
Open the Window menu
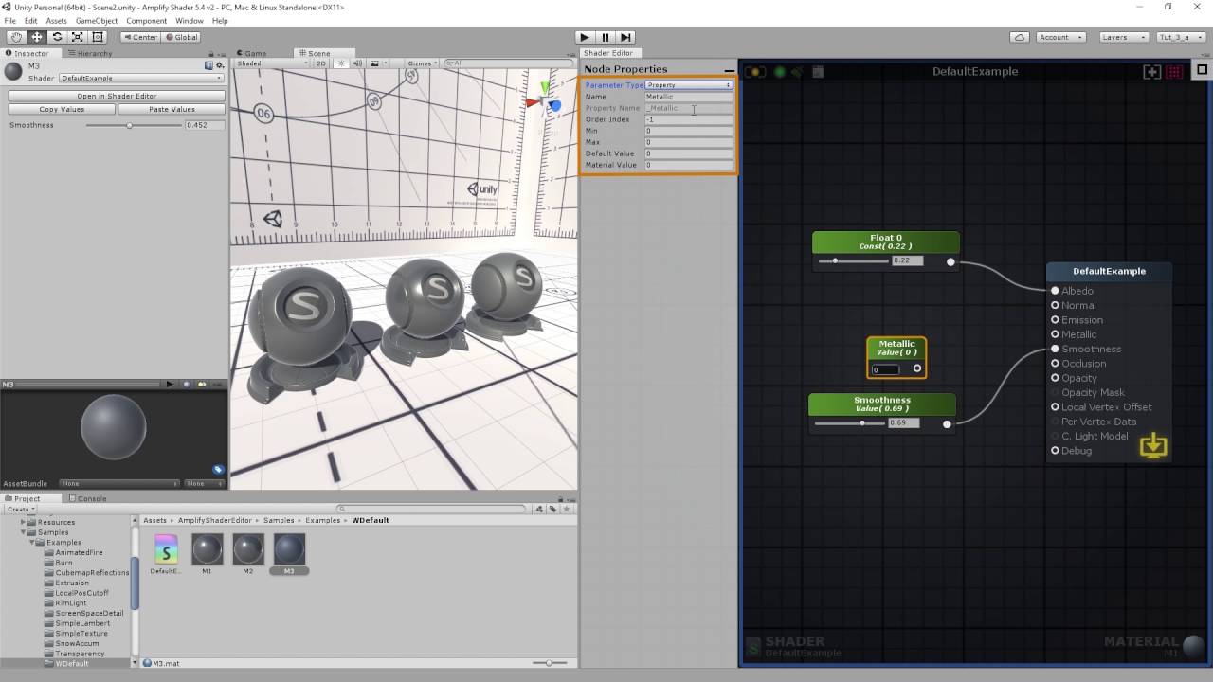point(189,21)
